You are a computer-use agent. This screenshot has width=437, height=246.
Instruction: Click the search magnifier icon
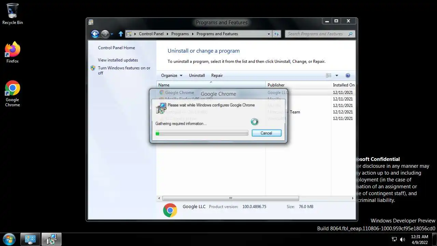tap(350, 34)
